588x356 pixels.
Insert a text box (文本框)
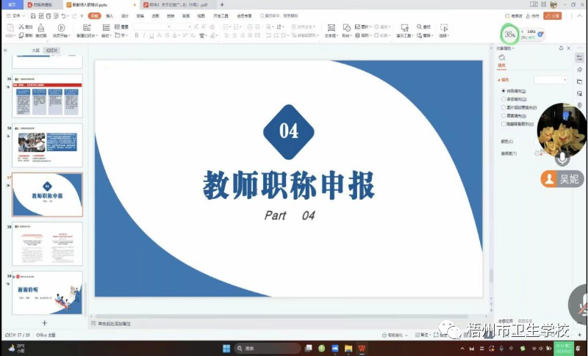(x=330, y=29)
